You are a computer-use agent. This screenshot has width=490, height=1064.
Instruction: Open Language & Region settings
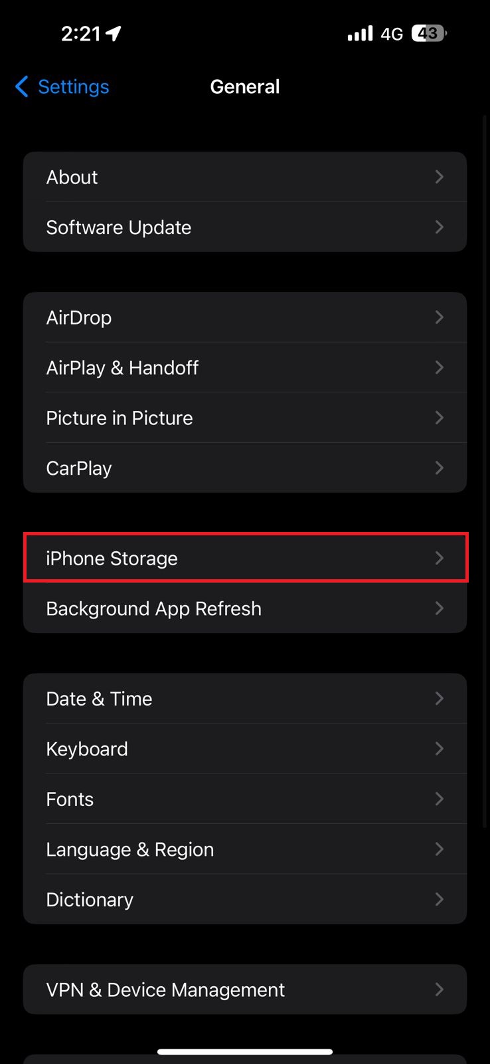pyautogui.click(x=244, y=849)
